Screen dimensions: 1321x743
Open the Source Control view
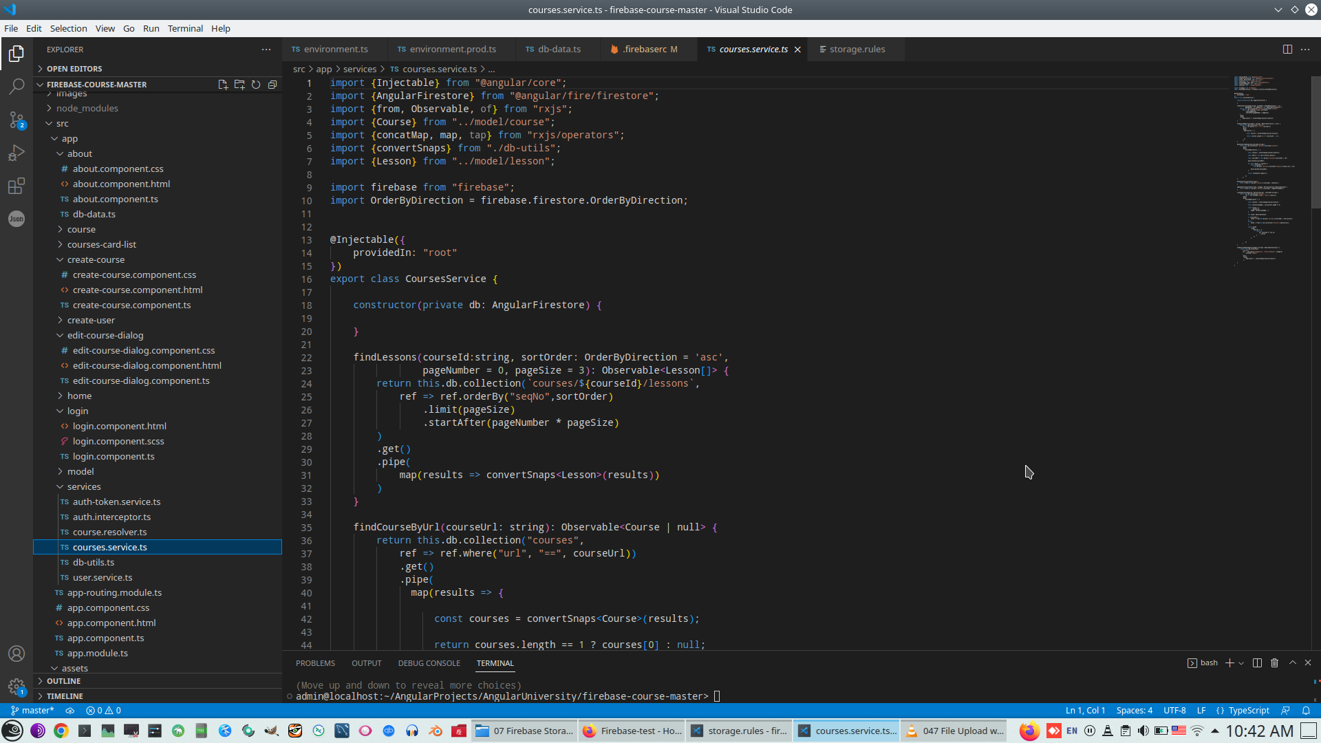coord(17,120)
